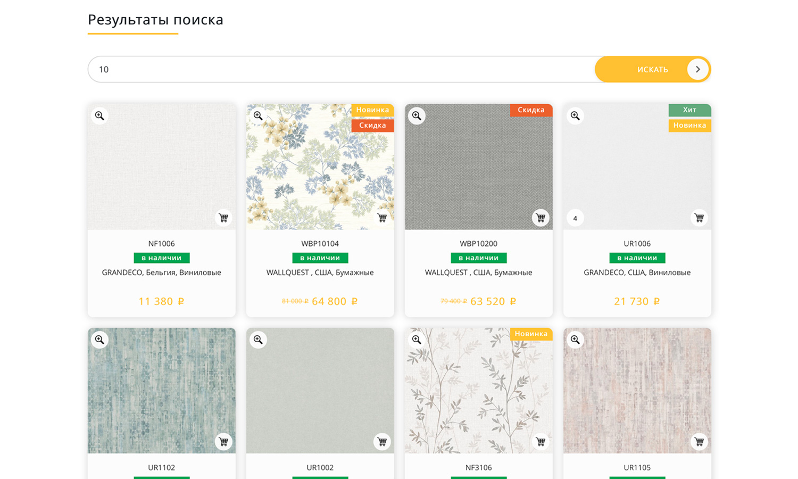Viewport: 798px width, 479px height.
Task: Zoom the UR1006 wallpaper image
Action: click(575, 115)
